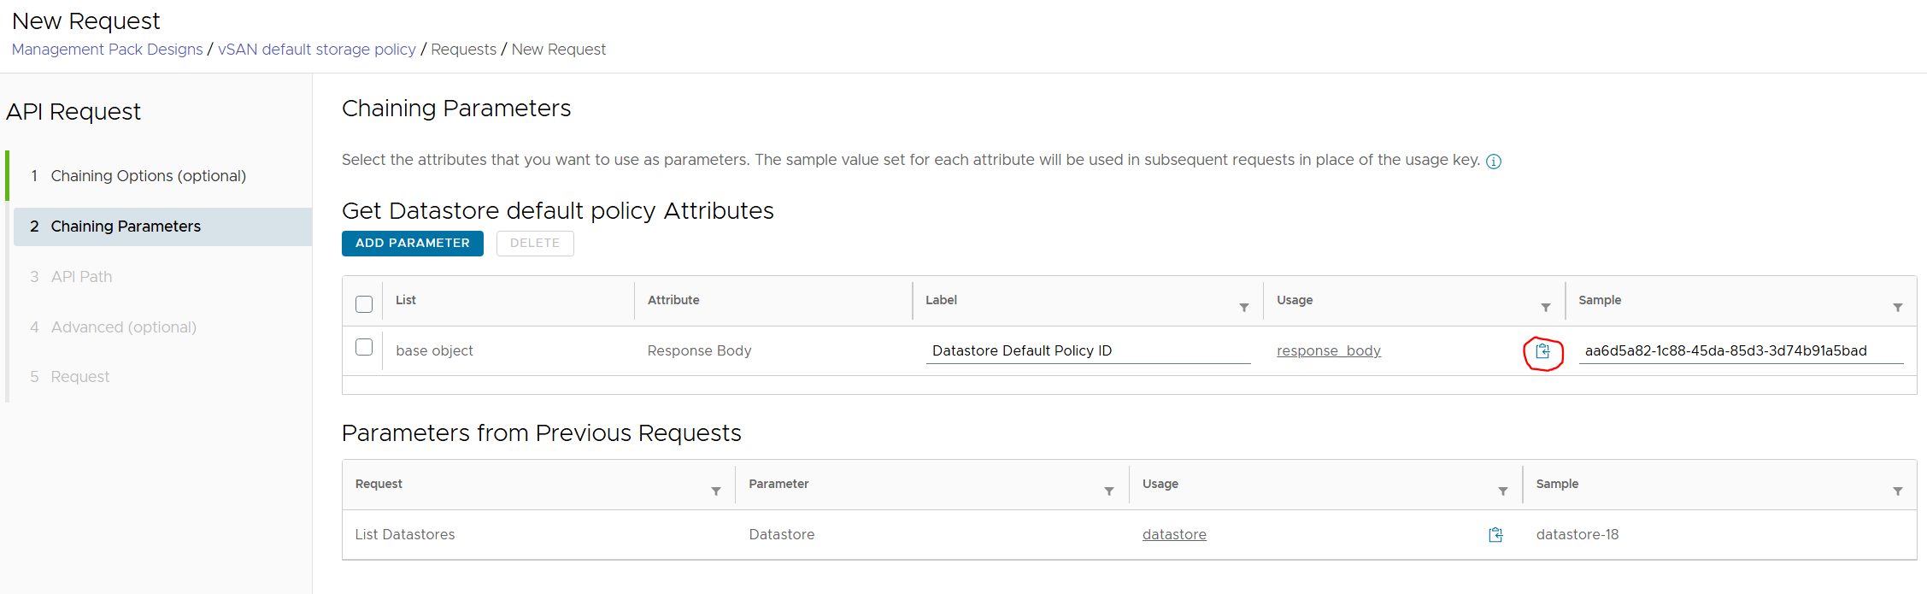Filter Sample column in previous requests table

click(1897, 491)
